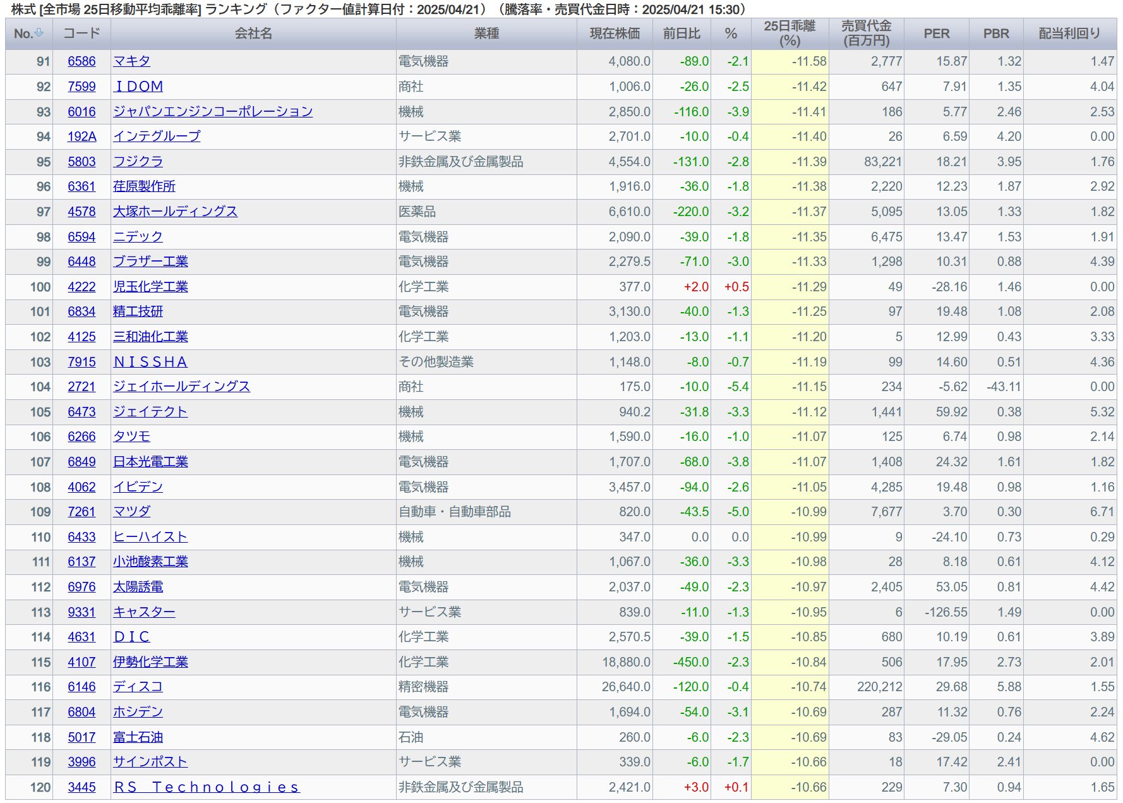The height and width of the screenshot is (803, 1123).
Task: Open the キャスター company link
Action: (144, 612)
